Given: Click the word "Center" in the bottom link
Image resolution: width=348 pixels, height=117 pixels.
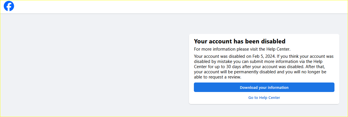Looking at the screenshot, I should pos(274,98).
